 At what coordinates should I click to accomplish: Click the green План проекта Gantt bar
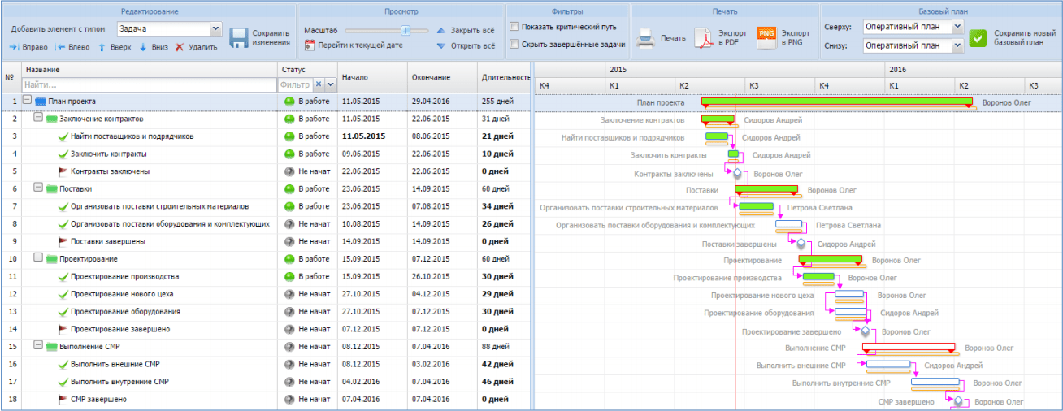[x=837, y=102]
